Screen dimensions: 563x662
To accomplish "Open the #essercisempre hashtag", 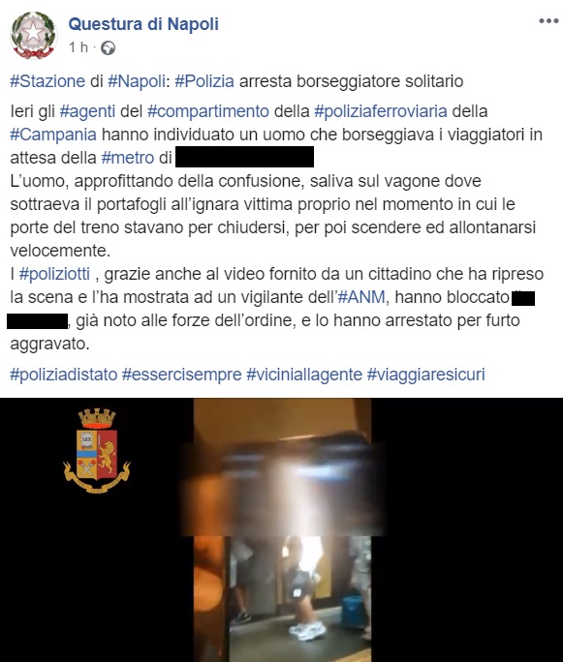I will click(182, 375).
